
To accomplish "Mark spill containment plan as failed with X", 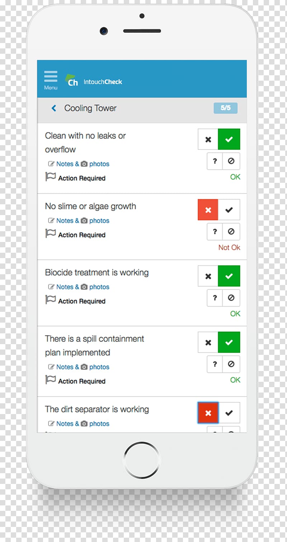I will pyautogui.click(x=208, y=342).
